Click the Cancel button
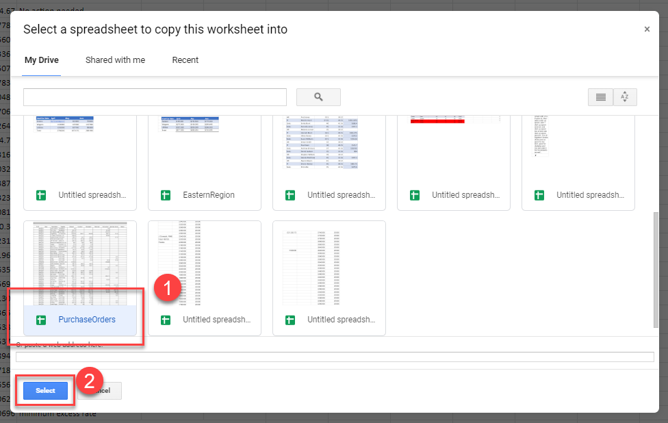The width and height of the screenshot is (668, 423). tap(101, 390)
